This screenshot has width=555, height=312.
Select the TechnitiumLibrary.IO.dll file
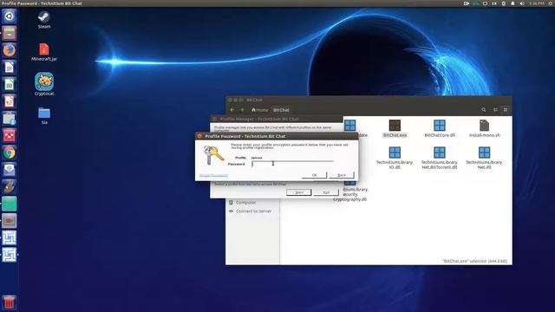(395, 158)
